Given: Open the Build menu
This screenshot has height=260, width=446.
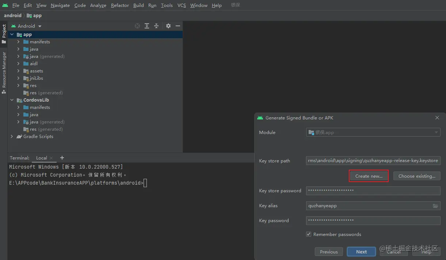Looking at the screenshot, I should 138,5.
